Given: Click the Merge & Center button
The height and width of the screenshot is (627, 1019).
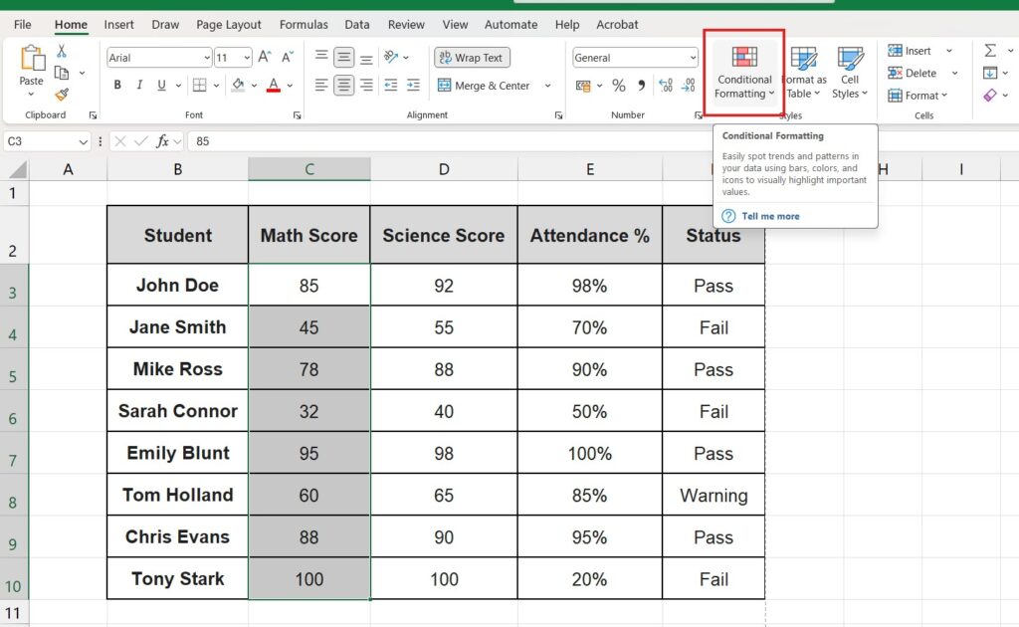Looking at the screenshot, I should pos(484,86).
